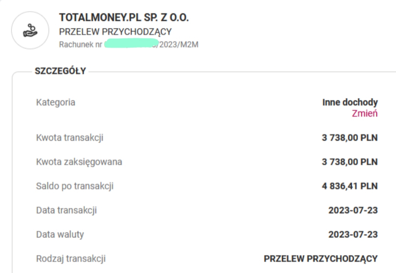Click the Kwota transakcji label
The width and height of the screenshot is (396, 273).
pyautogui.click(x=70, y=138)
